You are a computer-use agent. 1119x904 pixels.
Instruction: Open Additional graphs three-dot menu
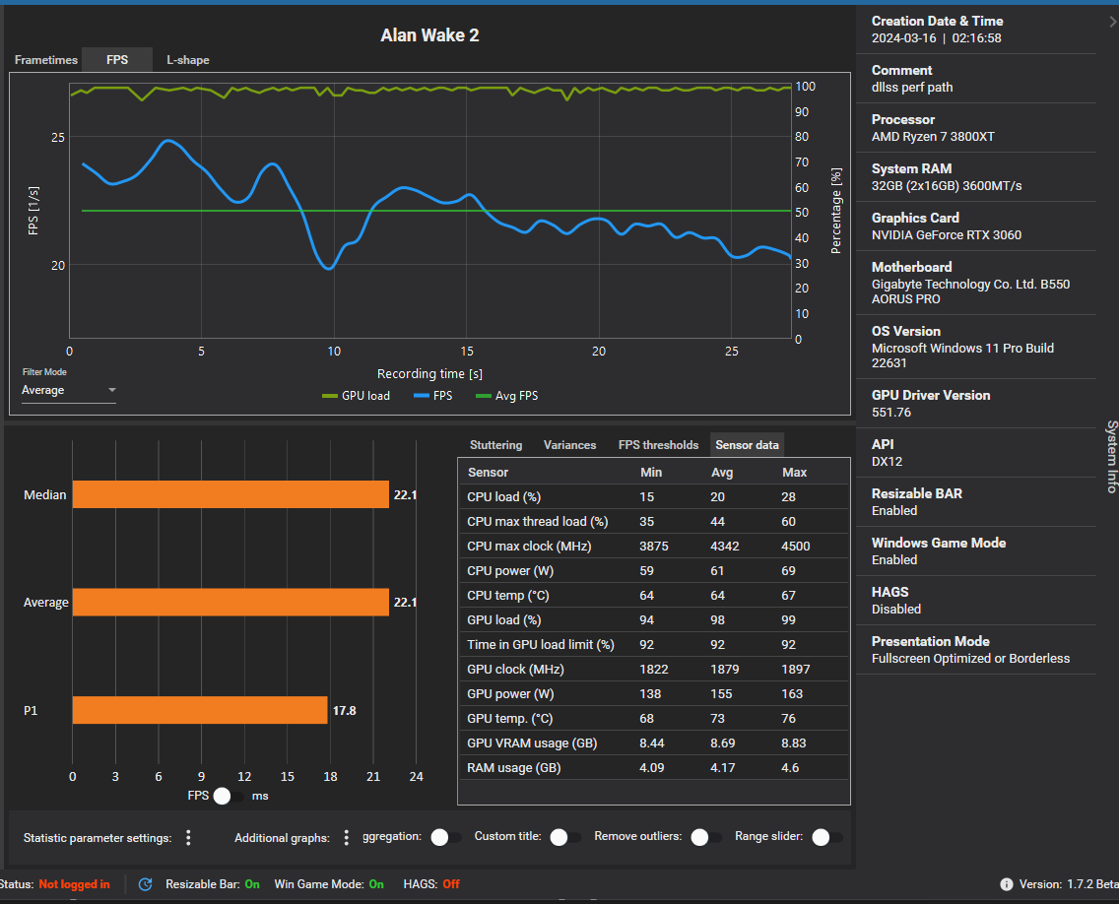click(346, 837)
